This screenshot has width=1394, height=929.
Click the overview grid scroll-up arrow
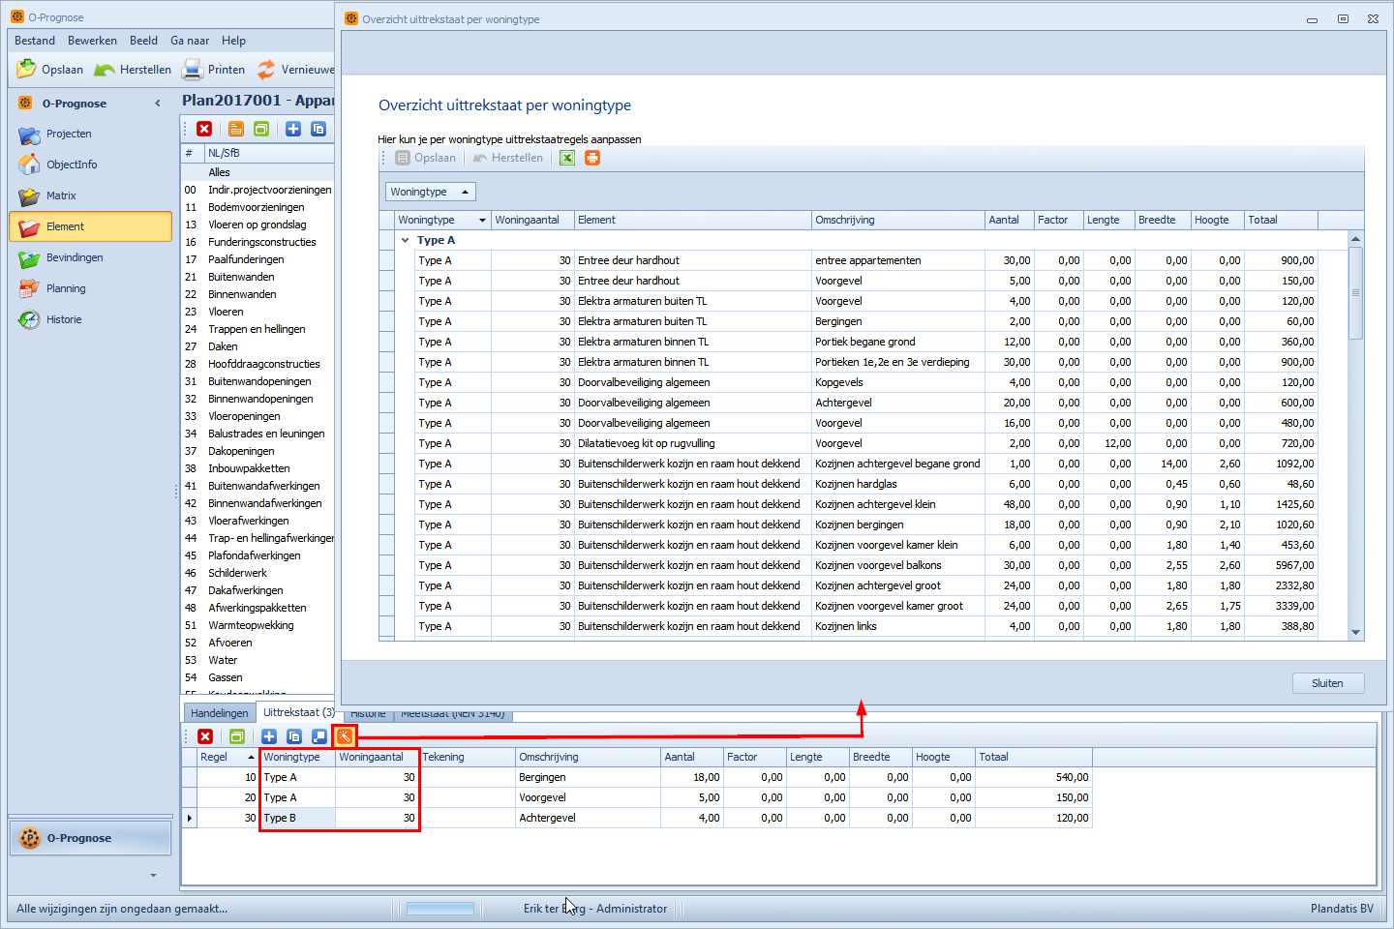point(1355,238)
